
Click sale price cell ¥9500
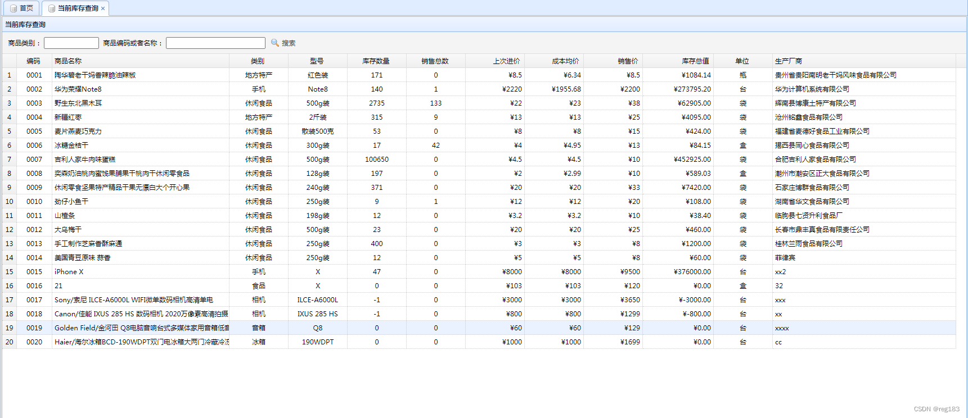[x=613, y=271]
